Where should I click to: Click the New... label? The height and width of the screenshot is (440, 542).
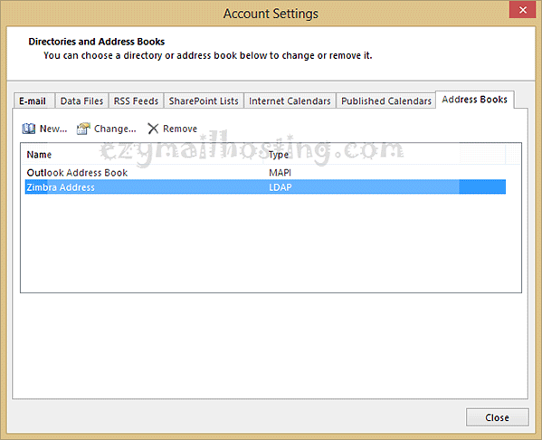coord(53,129)
